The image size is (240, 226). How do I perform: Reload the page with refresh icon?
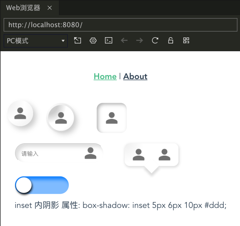[155, 41]
